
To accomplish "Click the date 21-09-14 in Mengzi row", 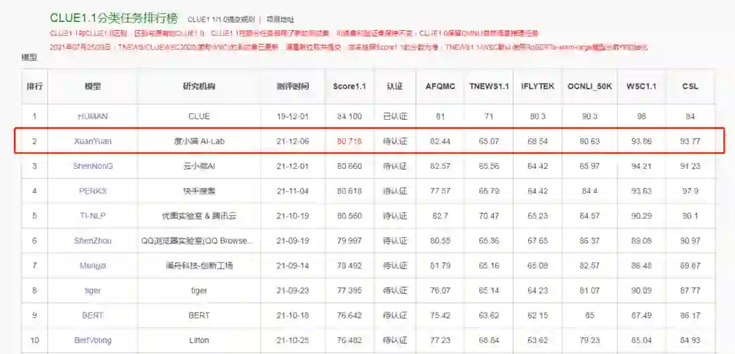I will pyautogui.click(x=293, y=265).
